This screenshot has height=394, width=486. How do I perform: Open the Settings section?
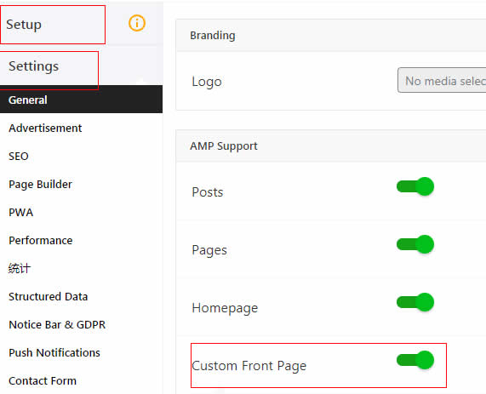[x=33, y=66]
